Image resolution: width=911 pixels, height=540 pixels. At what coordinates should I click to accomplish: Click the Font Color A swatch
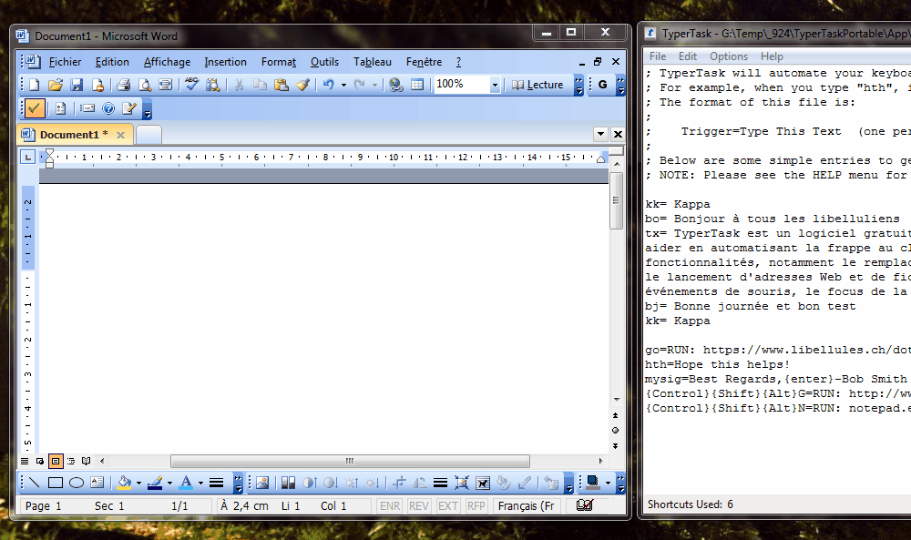tap(186, 483)
